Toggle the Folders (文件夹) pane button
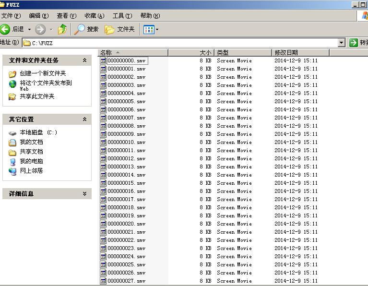368x286 pixels. (x=119, y=29)
